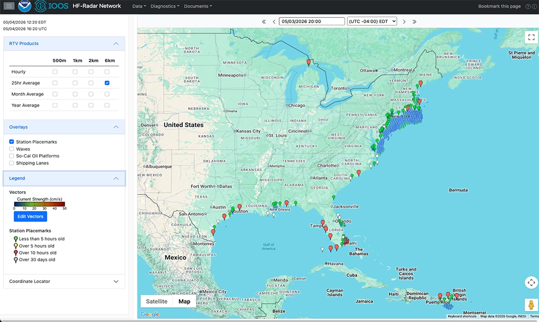
Task: Click red station marker in Michigan
Action: (308, 62)
